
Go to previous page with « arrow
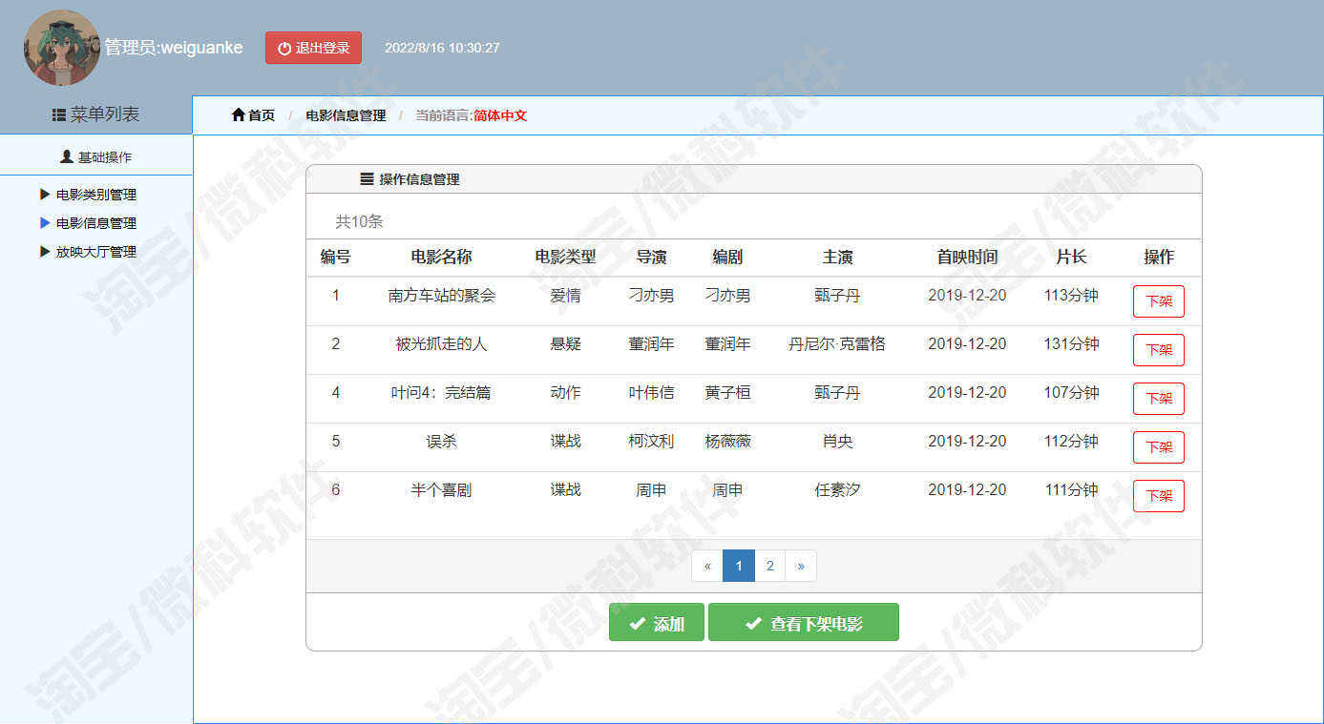coord(707,566)
